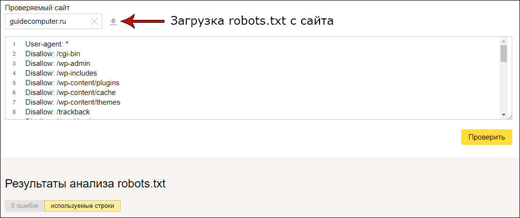Click the text area resize handle corner
This screenshot has height=218, width=520.
pyautogui.click(x=509, y=116)
